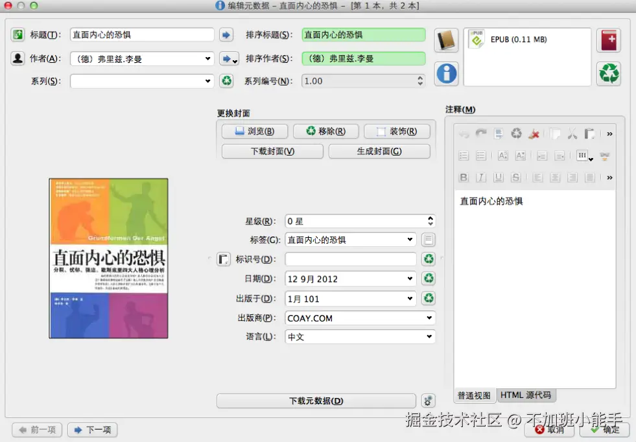Decrease indent in the comments editor

(x=559, y=156)
